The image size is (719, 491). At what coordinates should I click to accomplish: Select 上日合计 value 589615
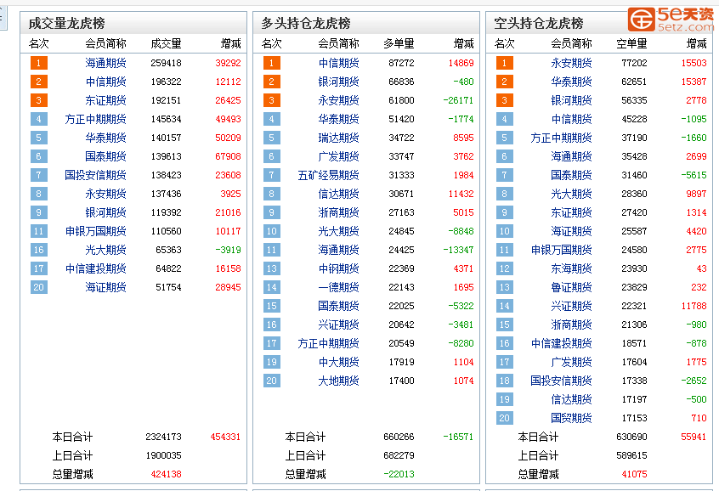[x=631, y=455]
